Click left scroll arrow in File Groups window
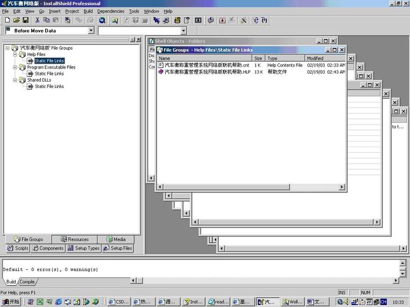410x307 pixels. coord(160,187)
